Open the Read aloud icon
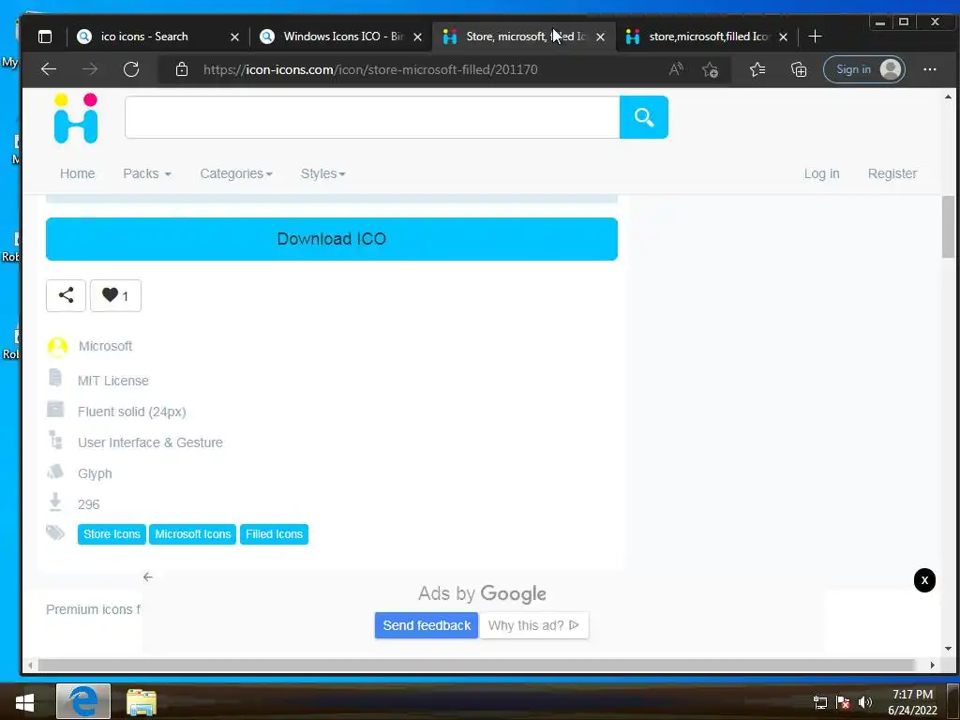The height and width of the screenshot is (720, 960). point(676,69)
